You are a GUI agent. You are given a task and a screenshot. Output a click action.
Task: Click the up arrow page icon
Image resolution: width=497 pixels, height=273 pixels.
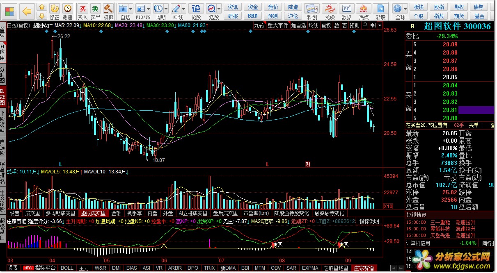coord(41,7)
